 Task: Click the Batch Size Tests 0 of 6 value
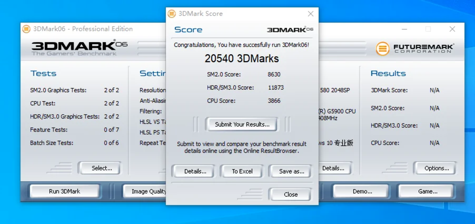pos(111,143)
